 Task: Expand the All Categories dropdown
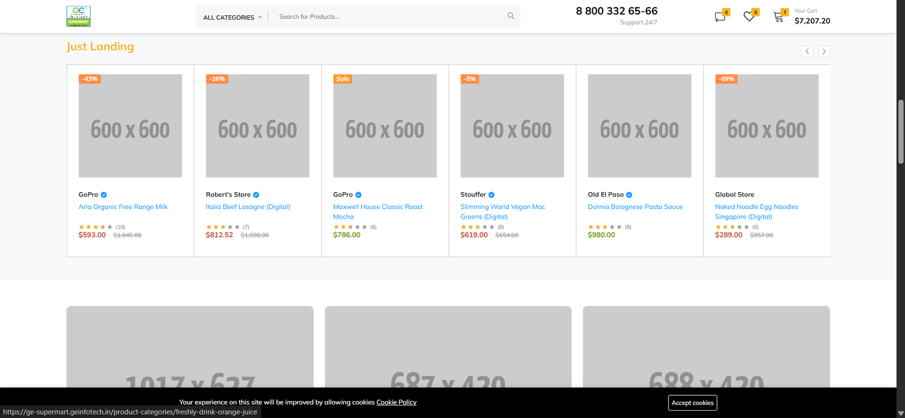pyautogui.click(x=232, y=18)
